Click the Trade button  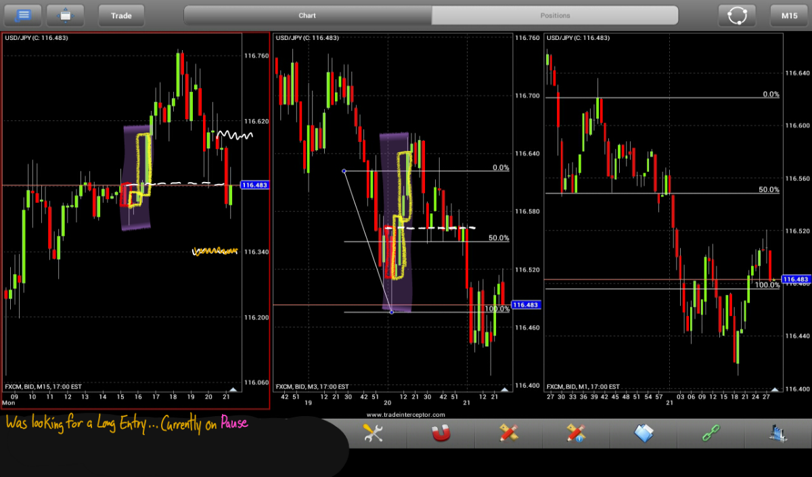tap(122, 15)
